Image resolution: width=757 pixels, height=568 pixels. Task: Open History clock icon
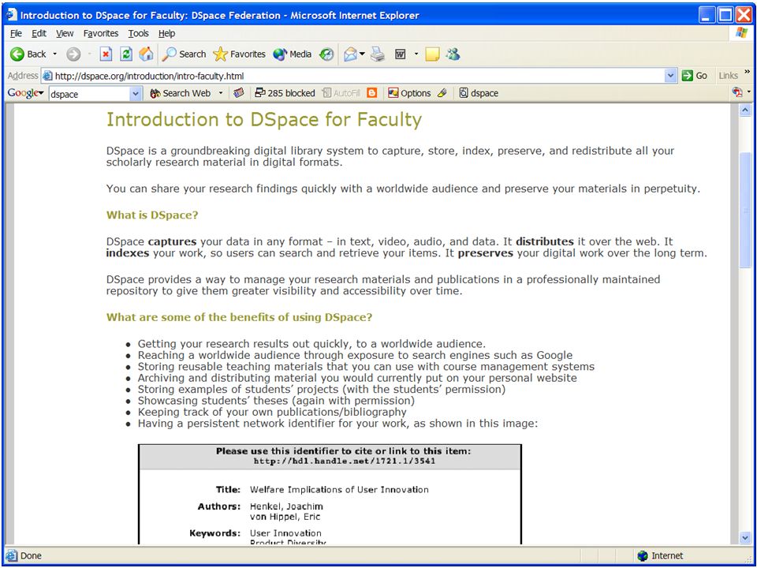tap(326, 54)
